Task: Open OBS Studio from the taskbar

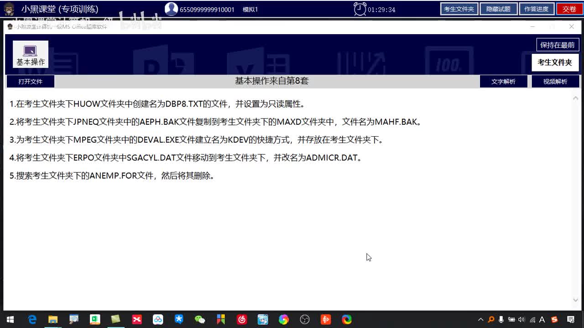Action: coord(305,319)
